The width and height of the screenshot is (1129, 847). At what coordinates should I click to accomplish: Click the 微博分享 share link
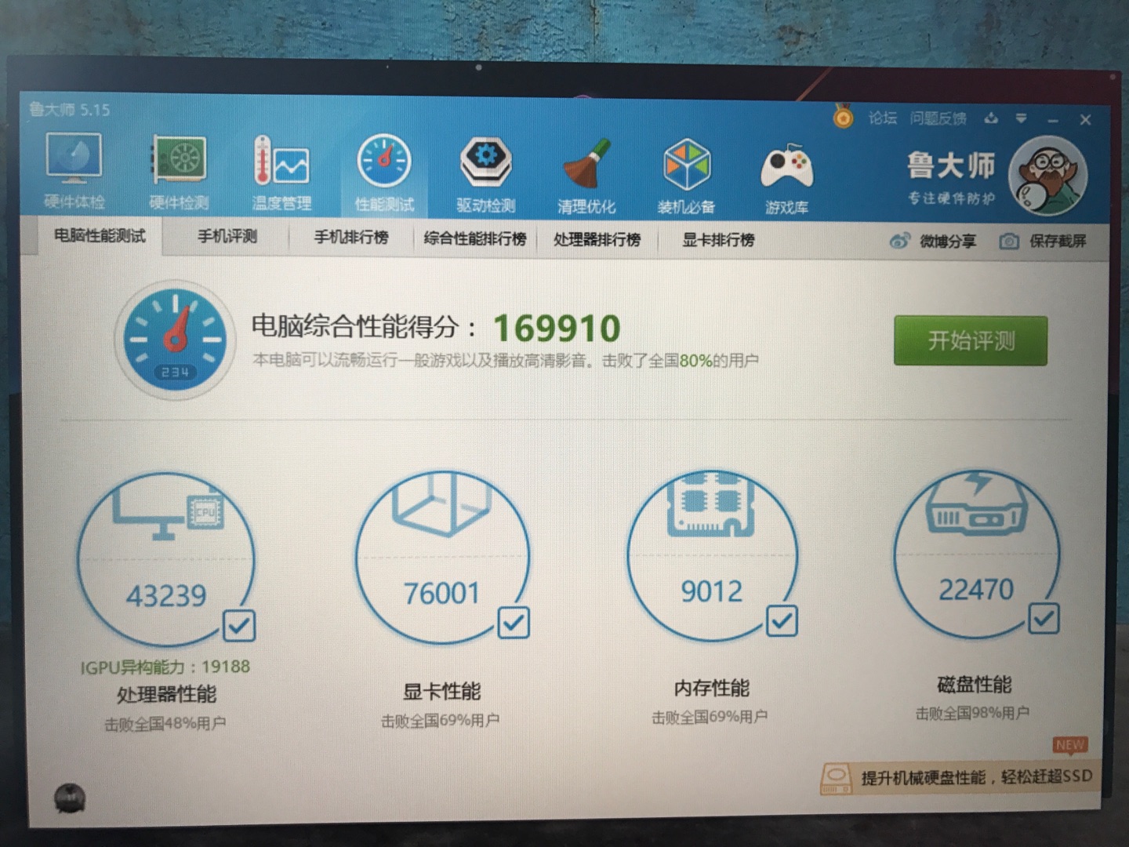(x=948, y=242)
